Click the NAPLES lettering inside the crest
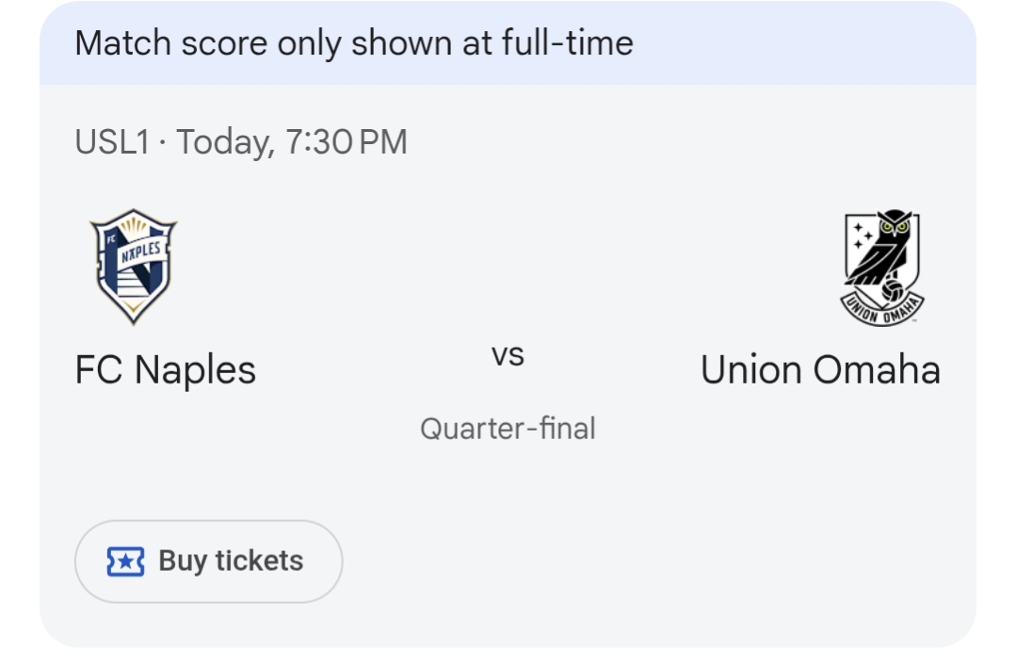The width and height of the screenshot is (1016, 667). pyautogui.click(x=142, y=252)
